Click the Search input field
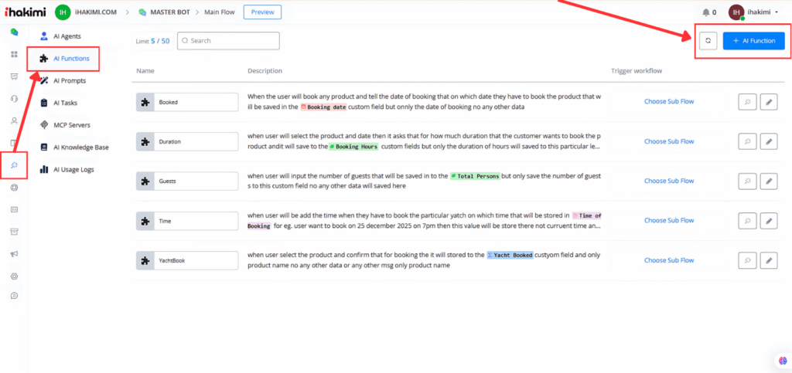 (x=228, y=41)
